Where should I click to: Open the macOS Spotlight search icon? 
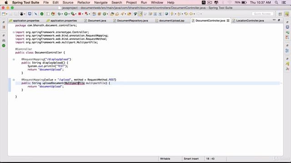click(276, 3)
